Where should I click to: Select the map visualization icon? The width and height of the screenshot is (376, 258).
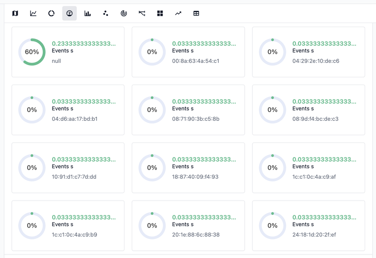tap(15, 14)
